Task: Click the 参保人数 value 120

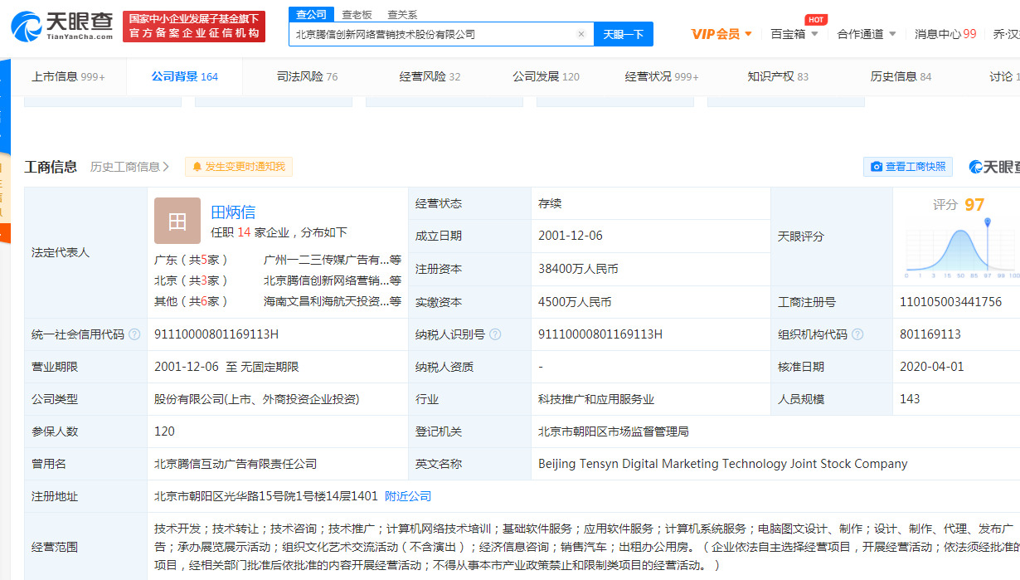Action: point(164,431)
